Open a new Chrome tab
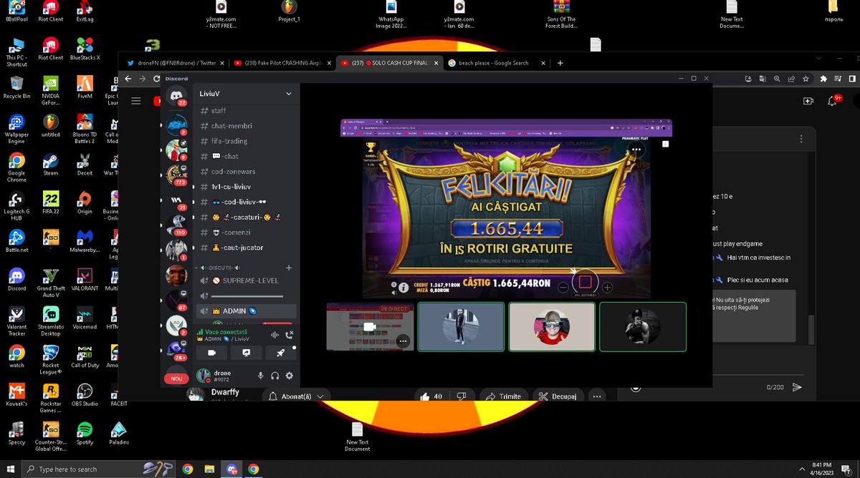Image resolution: width=860 pixels, height=478 pixels. (x=560, y=63)
